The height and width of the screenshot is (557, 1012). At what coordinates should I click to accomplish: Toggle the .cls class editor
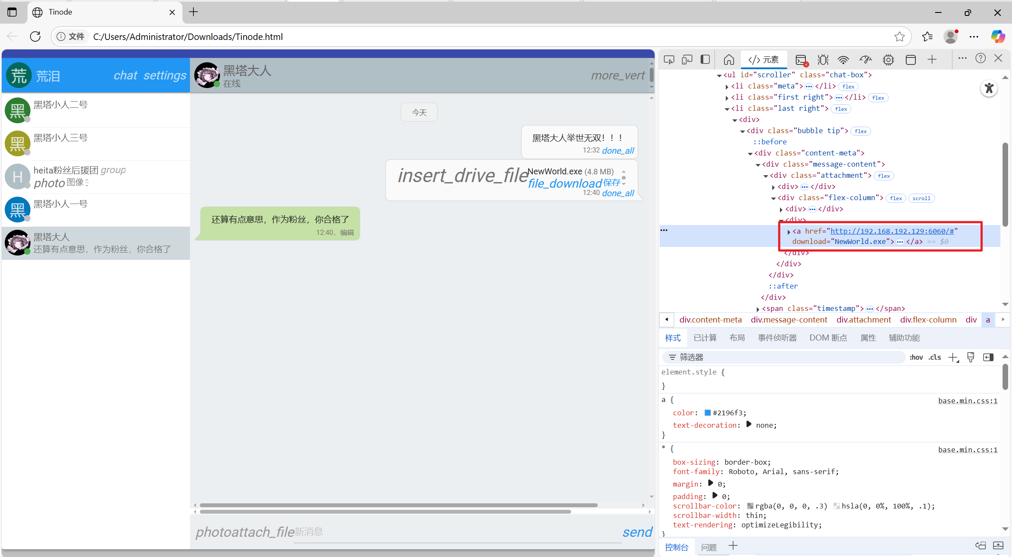935,357
